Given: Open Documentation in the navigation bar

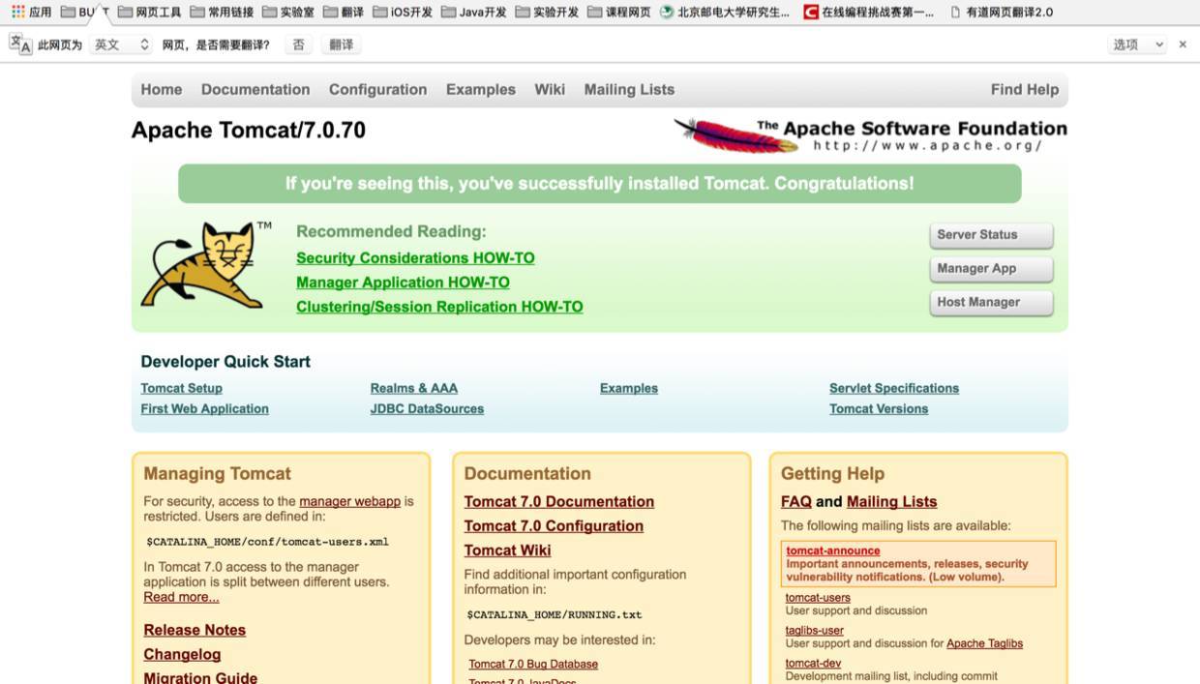Looking at the screenshot, I should (x=255, y=89).
